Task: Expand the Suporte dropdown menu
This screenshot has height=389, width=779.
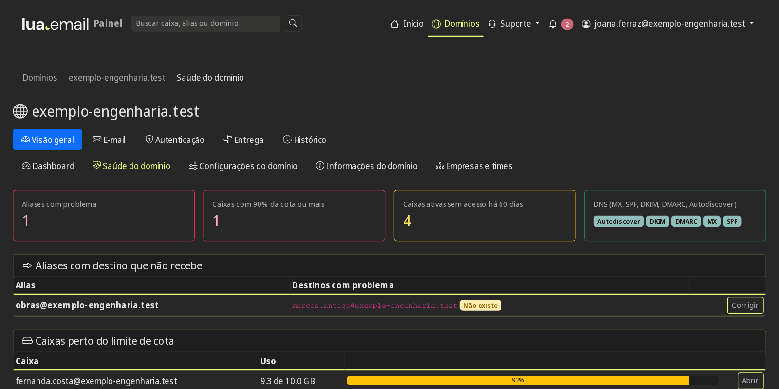Action: (514, 24)
